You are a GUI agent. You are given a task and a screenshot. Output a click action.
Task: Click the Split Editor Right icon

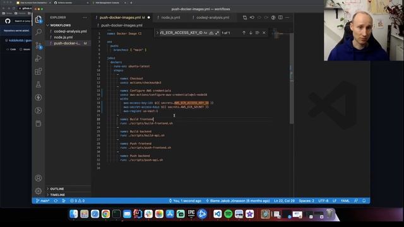(280, 18)
